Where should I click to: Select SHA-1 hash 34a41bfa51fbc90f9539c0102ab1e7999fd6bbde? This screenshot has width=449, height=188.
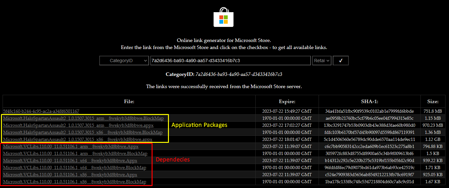[370, 111]
